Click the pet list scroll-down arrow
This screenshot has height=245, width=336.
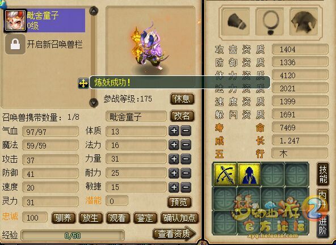click(x=94, y=103)
